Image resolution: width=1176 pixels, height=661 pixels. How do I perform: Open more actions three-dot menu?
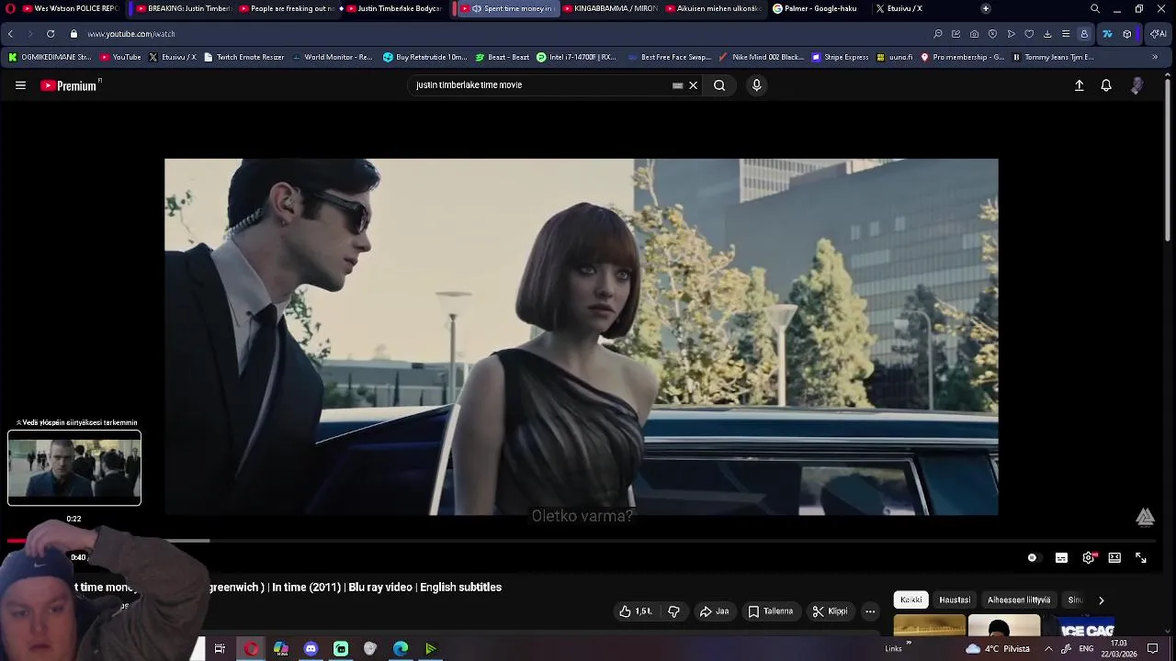point(870,611)
